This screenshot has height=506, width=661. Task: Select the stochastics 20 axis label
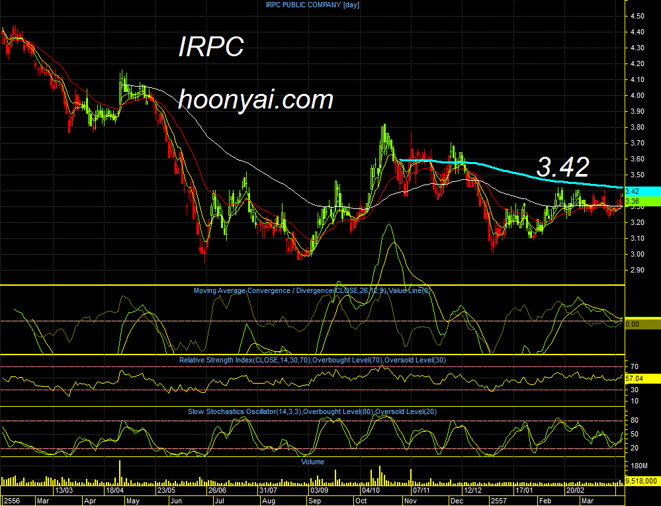coord(634,448)
